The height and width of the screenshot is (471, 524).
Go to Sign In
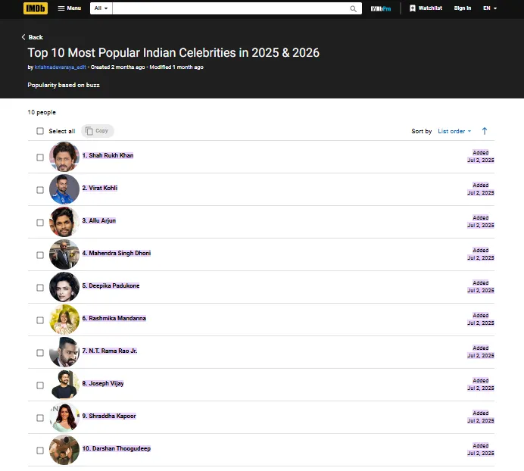coord(463,8)
